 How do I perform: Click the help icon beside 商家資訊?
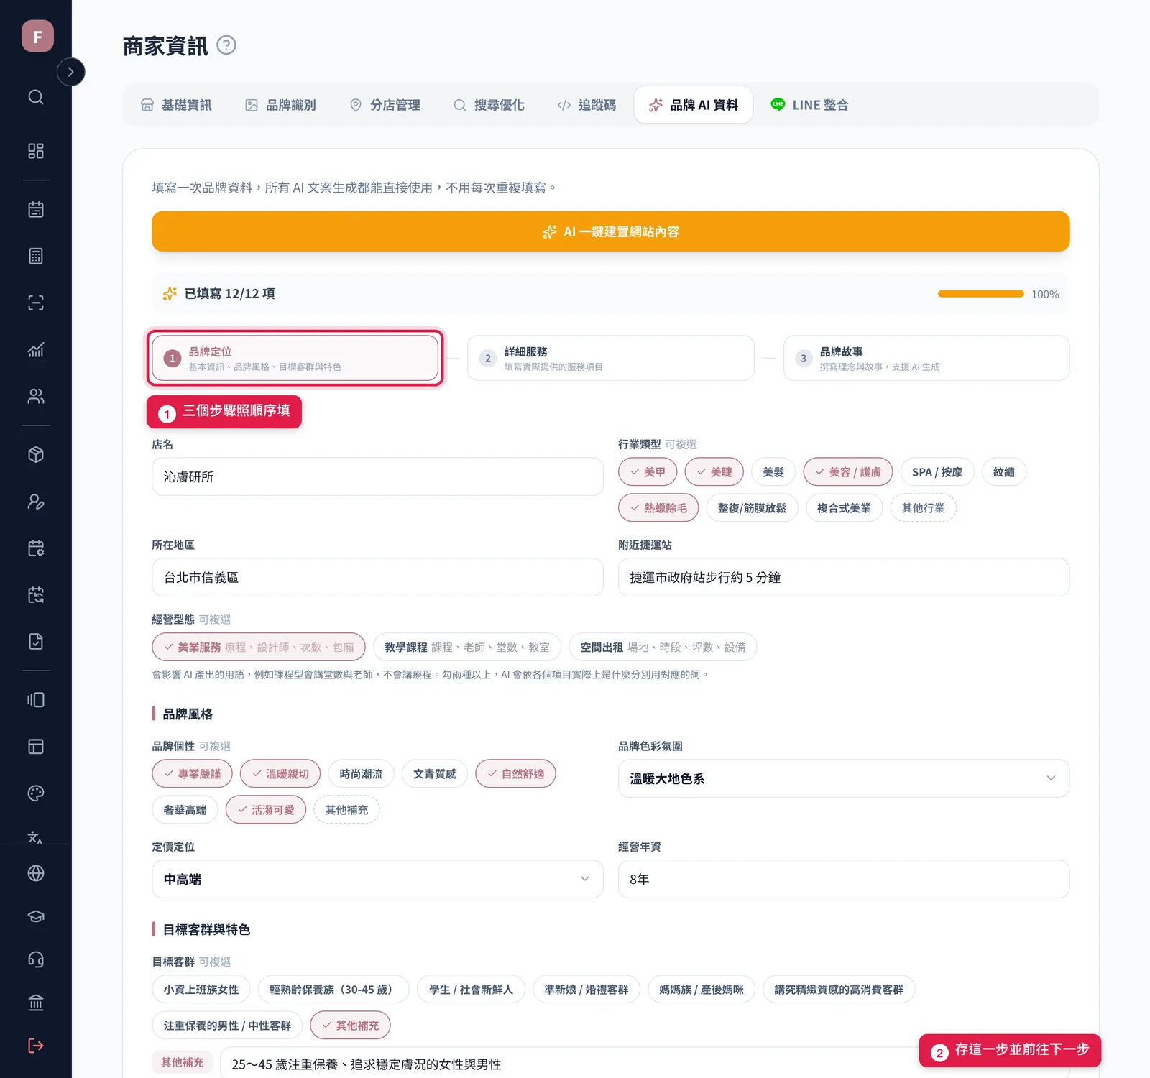coord(226,45)
